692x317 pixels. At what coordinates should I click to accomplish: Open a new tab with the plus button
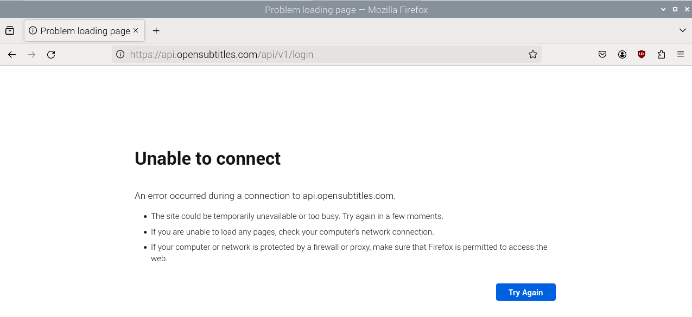pyautogui.click(x=156, y=30)
